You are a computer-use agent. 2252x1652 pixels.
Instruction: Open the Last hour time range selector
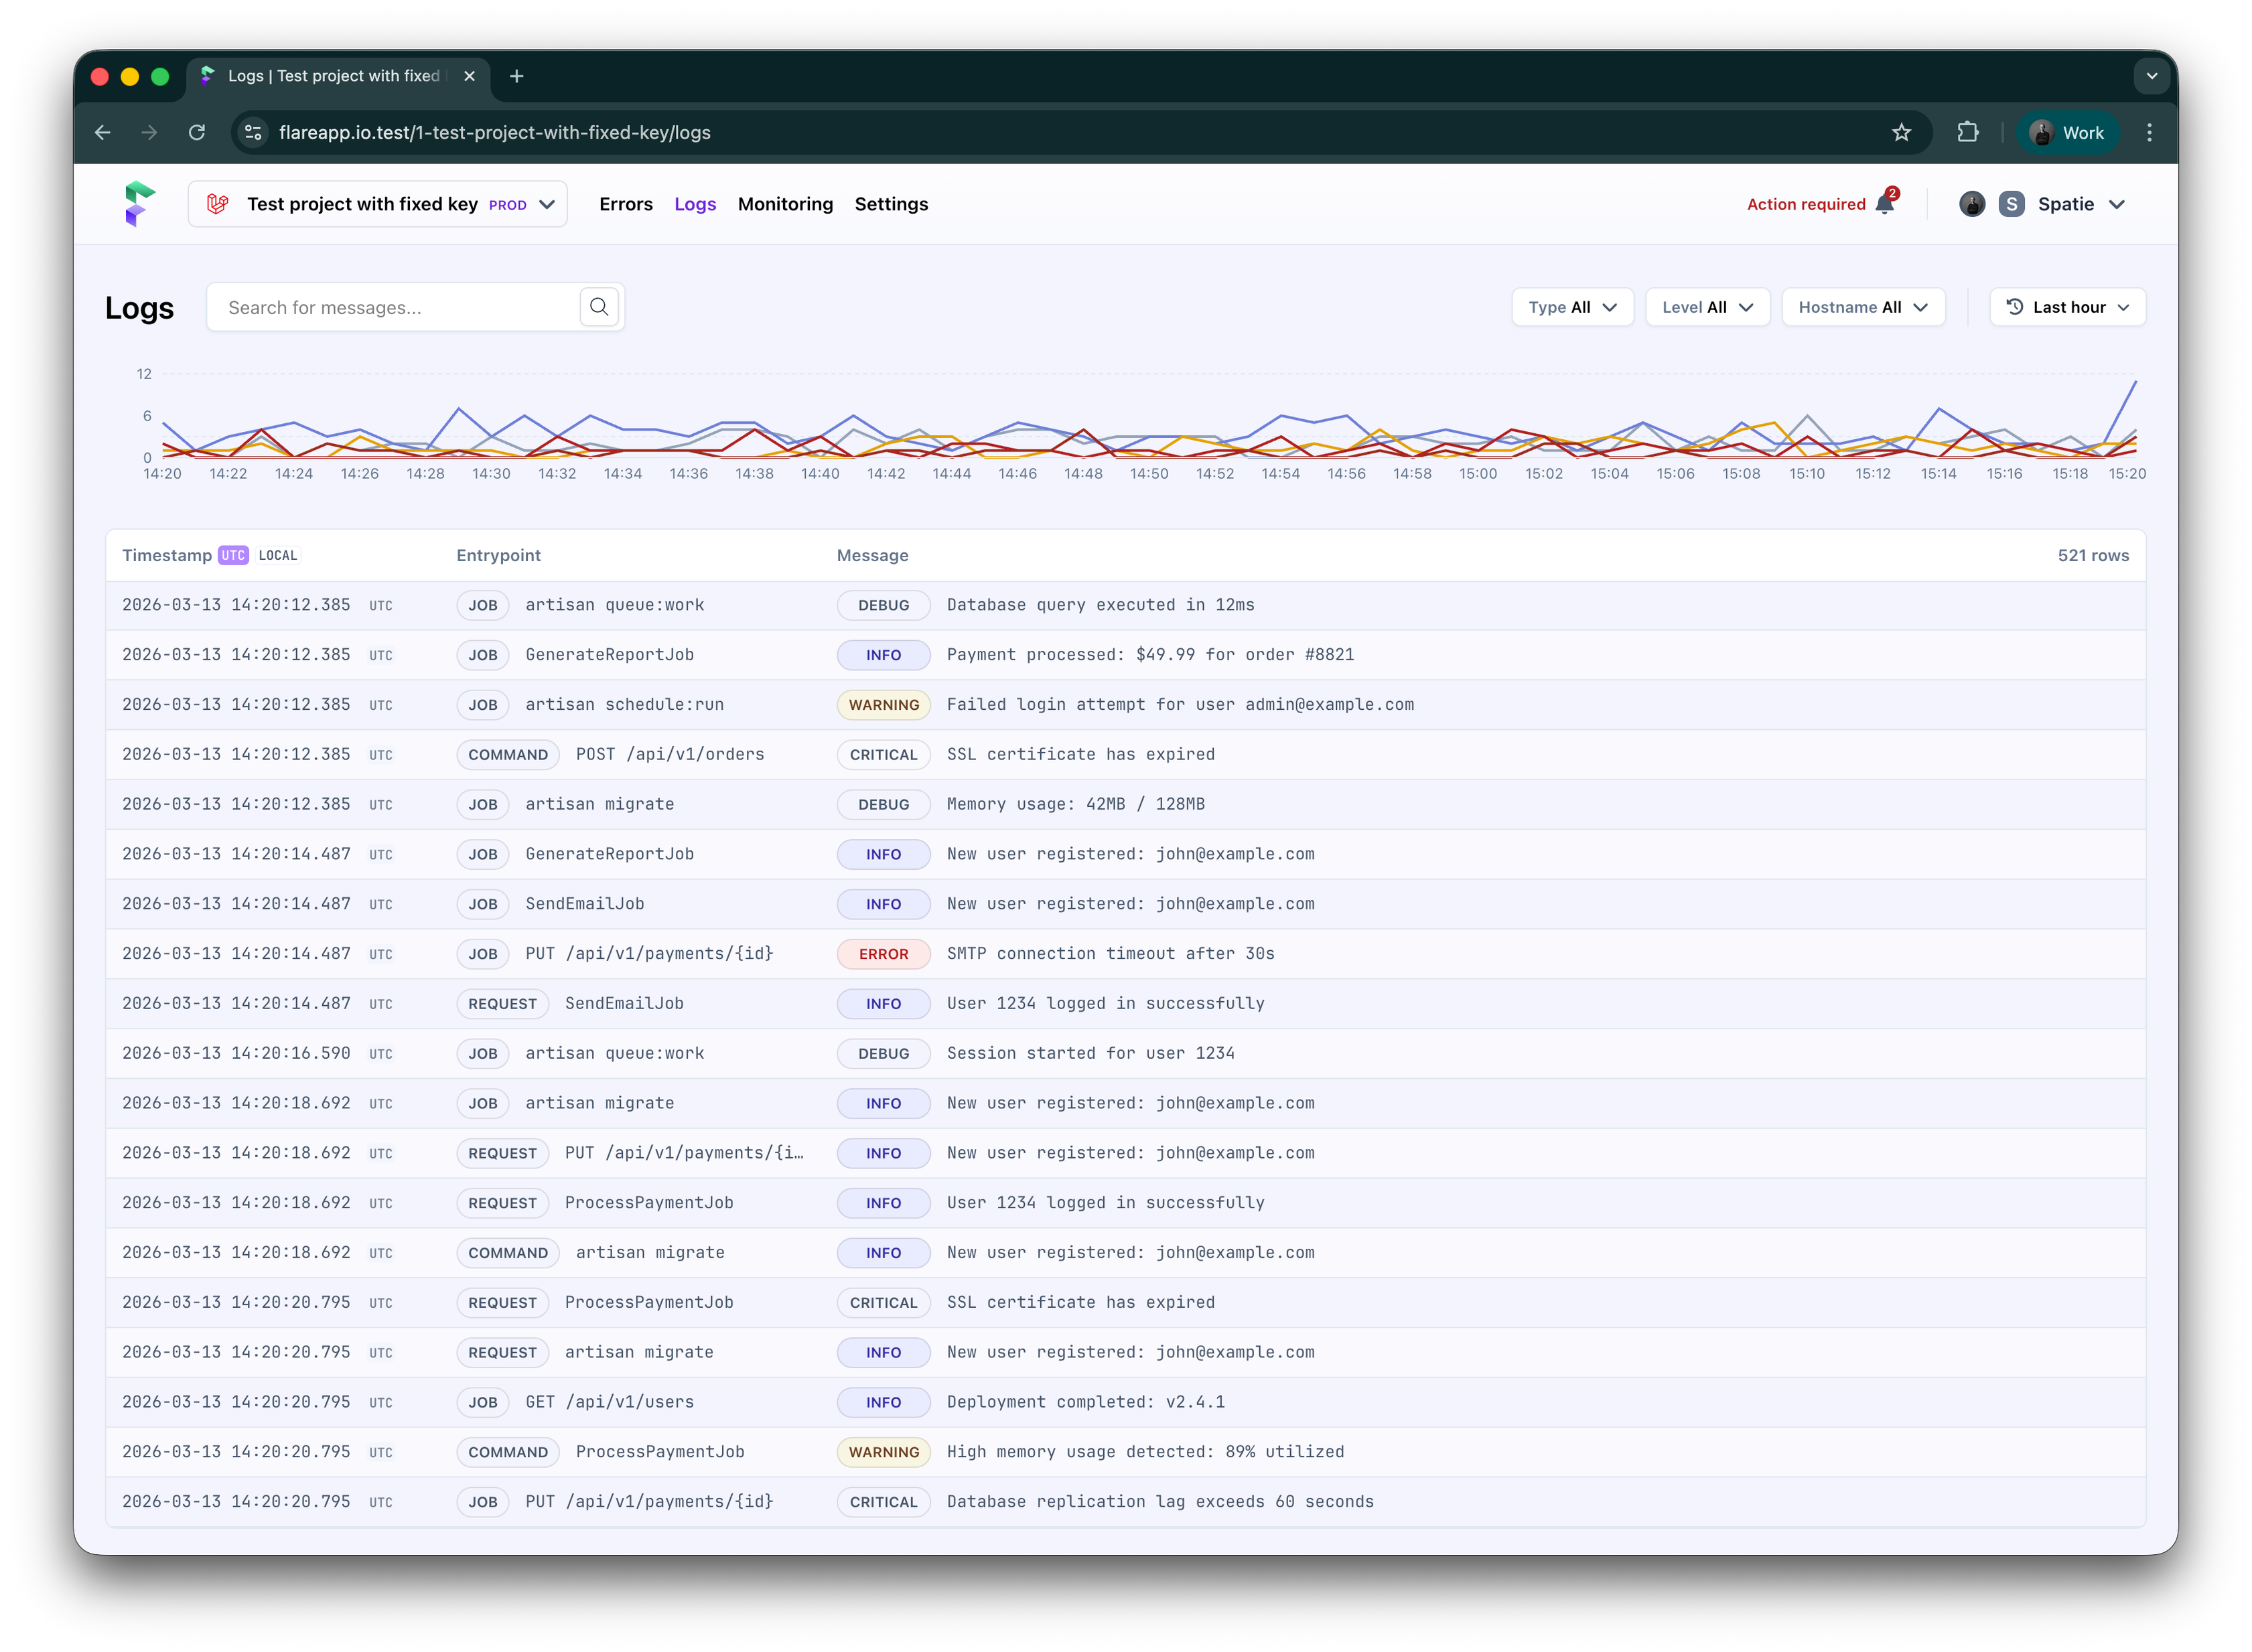point(2067,307)
